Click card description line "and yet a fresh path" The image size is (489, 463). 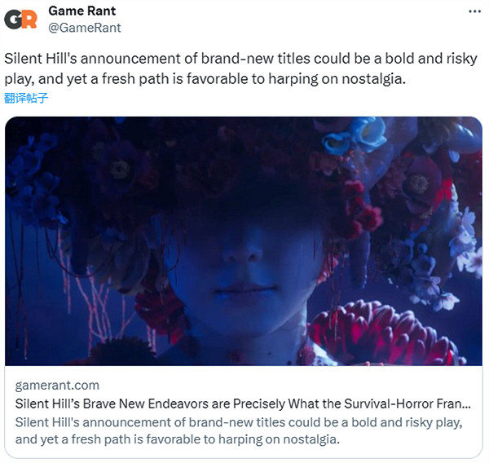click(x=178, y=439)
